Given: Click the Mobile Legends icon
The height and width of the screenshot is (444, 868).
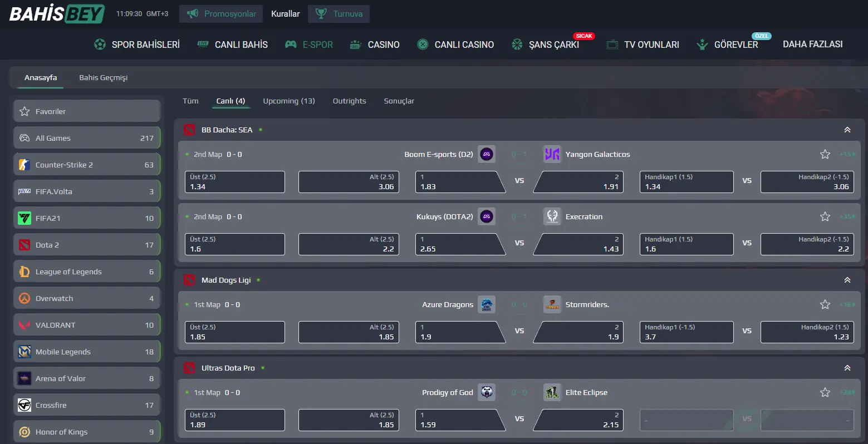Looking at the screenshot, I should 24,352.
